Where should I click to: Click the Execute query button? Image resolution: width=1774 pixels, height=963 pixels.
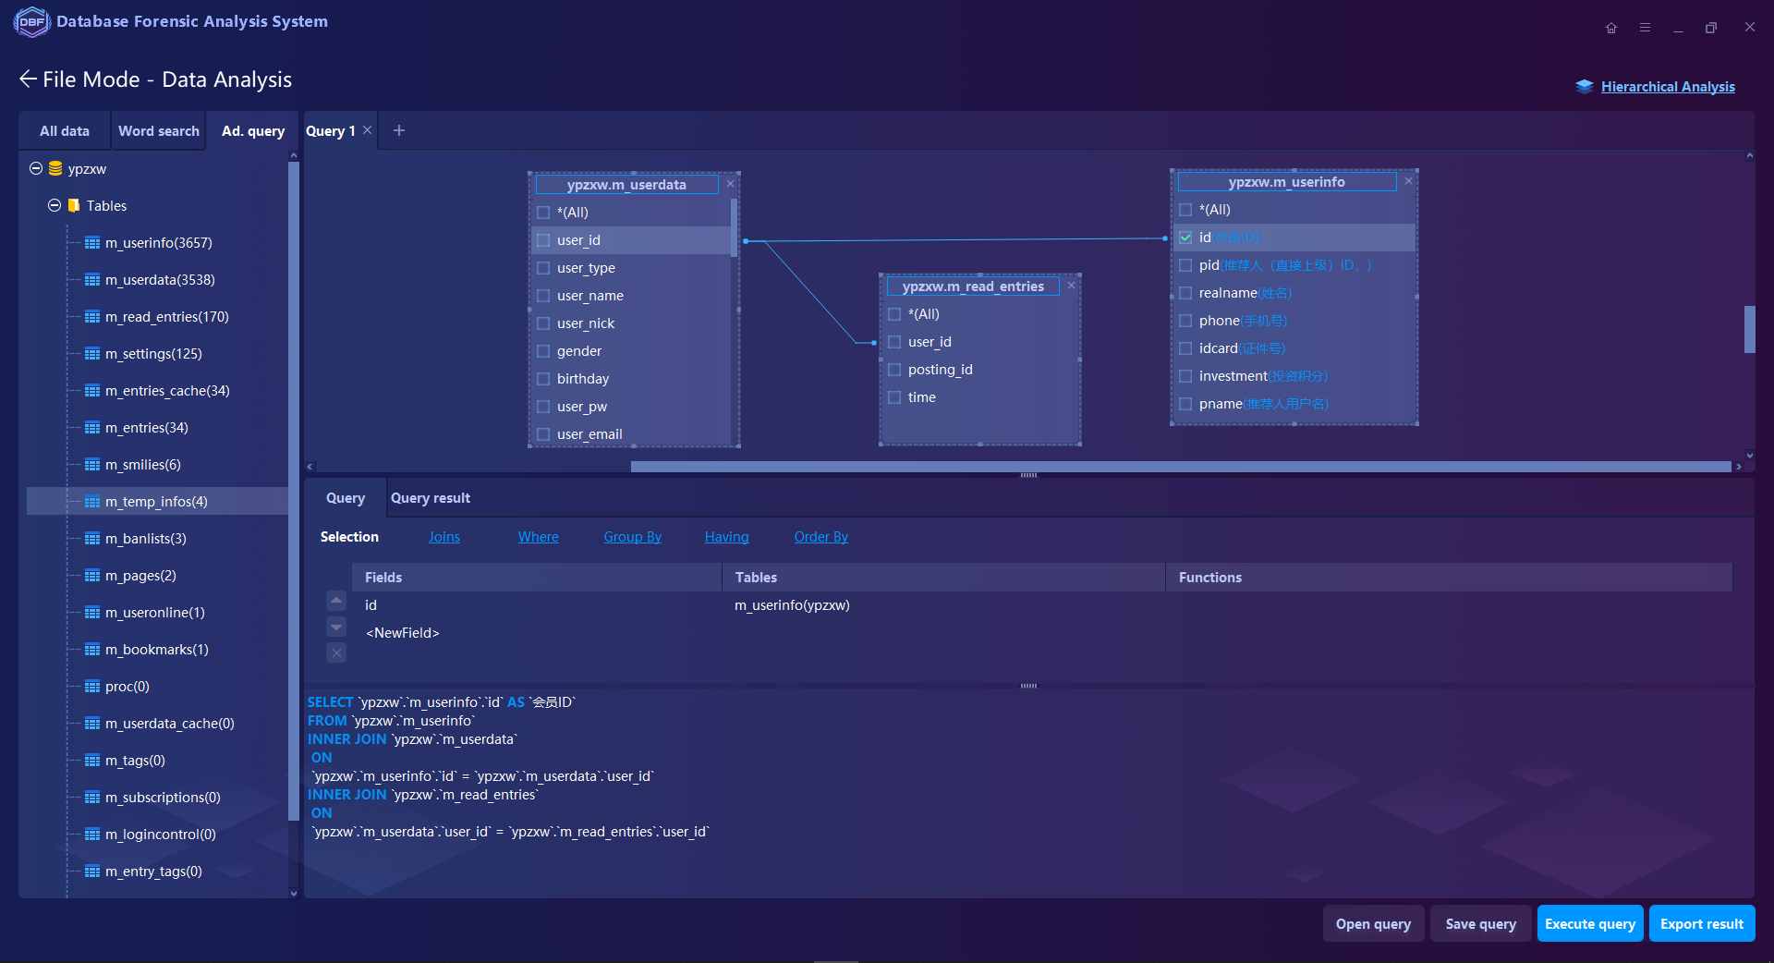click(1589, 924)
